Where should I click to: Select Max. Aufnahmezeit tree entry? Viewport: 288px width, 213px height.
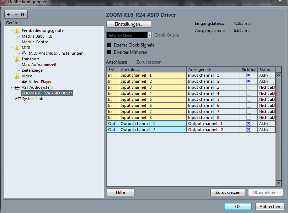(39, 65)
